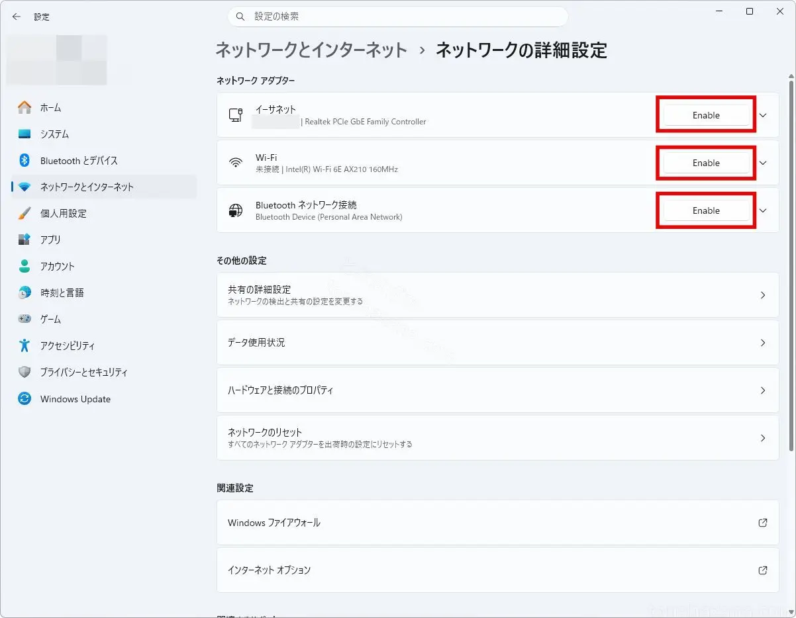Screen dimensions: 796x618
Task: Click the network Wi-Fi diamond icon in sidebar
Action: point(25,187)
